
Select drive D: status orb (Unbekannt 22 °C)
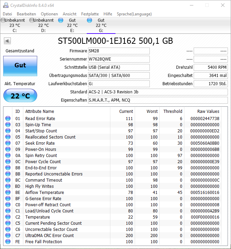(x=32, y=20)
